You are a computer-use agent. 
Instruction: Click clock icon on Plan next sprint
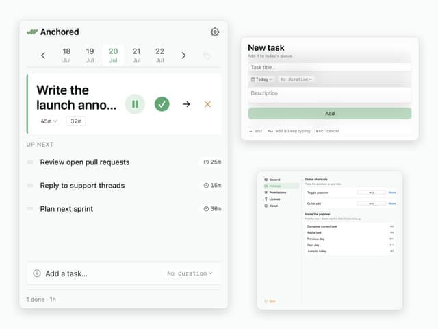tap(206, 208)
